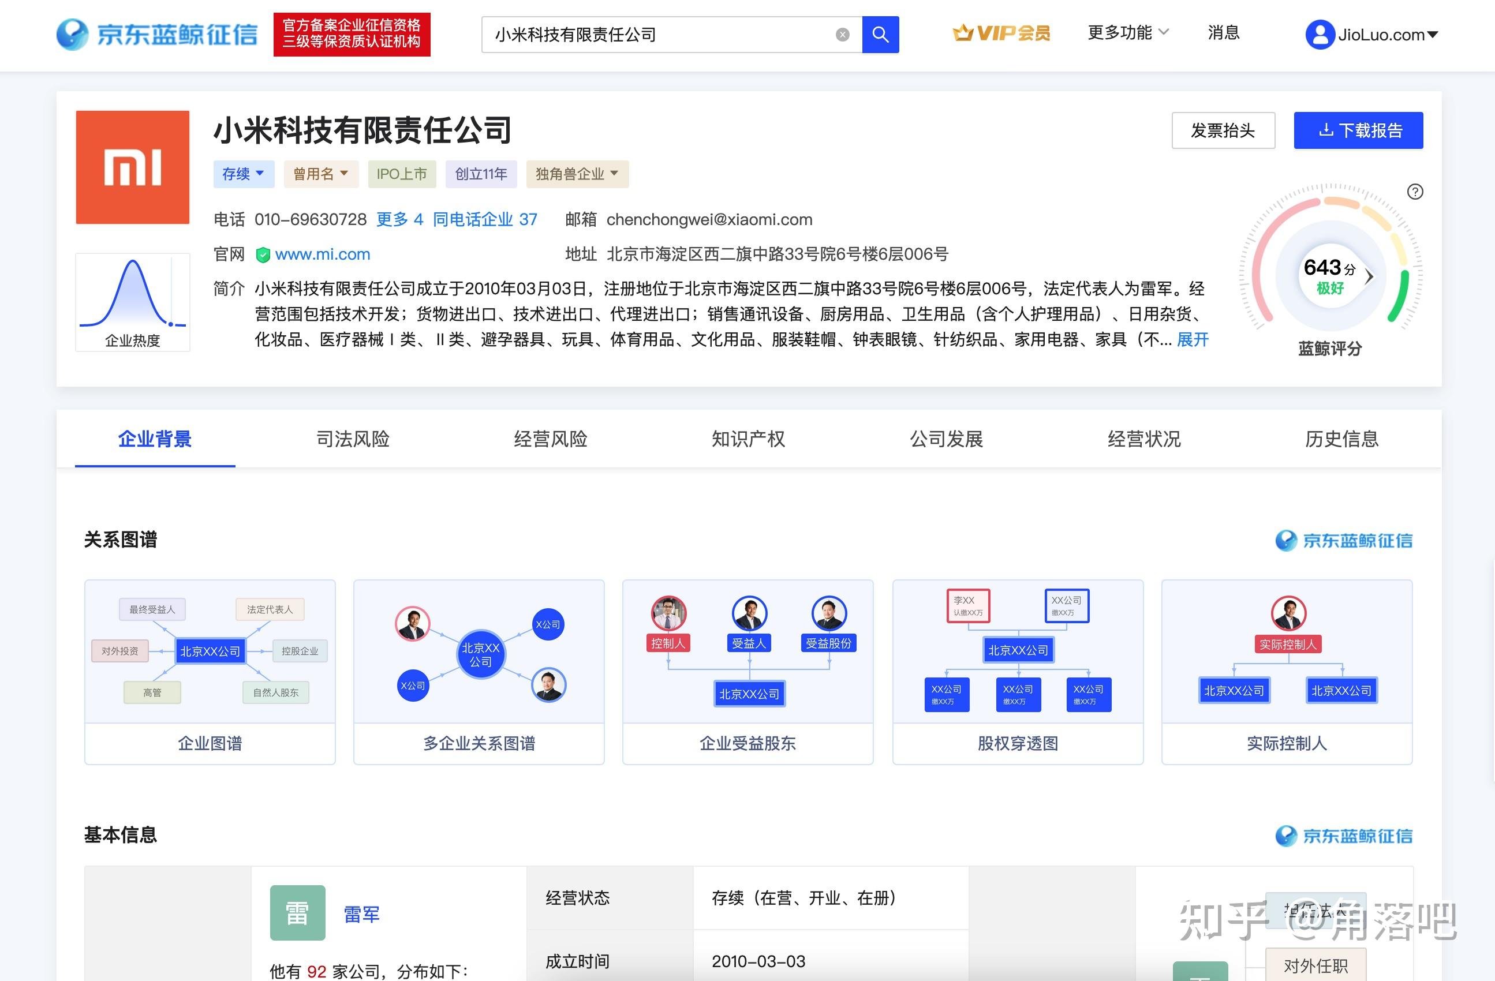This screenshot has width=1495, height=981.
Task: Expand the company intro with 展开
Action: (x=1192, y=340)
